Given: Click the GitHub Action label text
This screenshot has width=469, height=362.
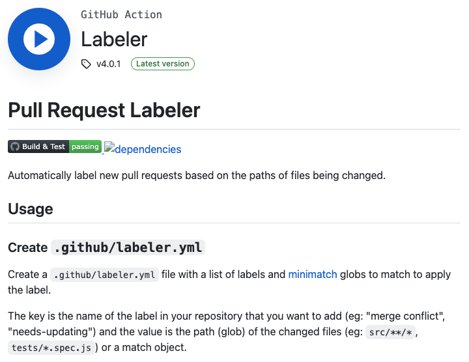Looking at the screenshot, I should [x=121, y=14].
